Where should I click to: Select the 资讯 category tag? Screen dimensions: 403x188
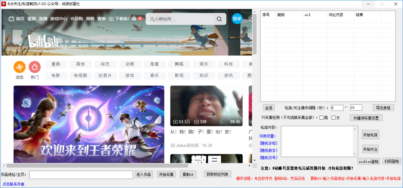click(229, 75)
